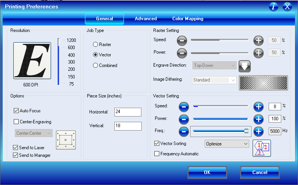
Task: Increase Raster Speed with plus button
Action: 258,41
